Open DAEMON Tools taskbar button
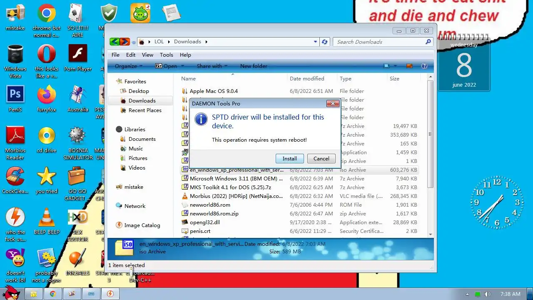Screen dimensions: 533x300 point(110,294)
